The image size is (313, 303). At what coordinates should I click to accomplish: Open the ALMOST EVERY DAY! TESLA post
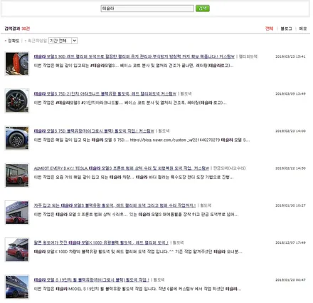pos(122,168)
